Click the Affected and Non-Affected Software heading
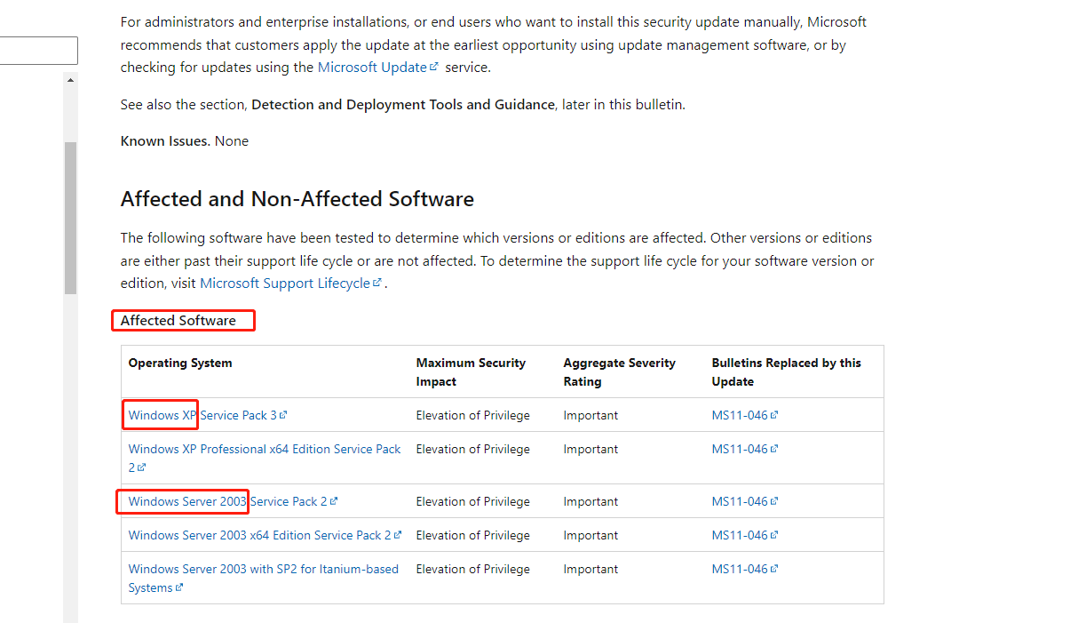1070x623 pixels. tap(297, 198)
